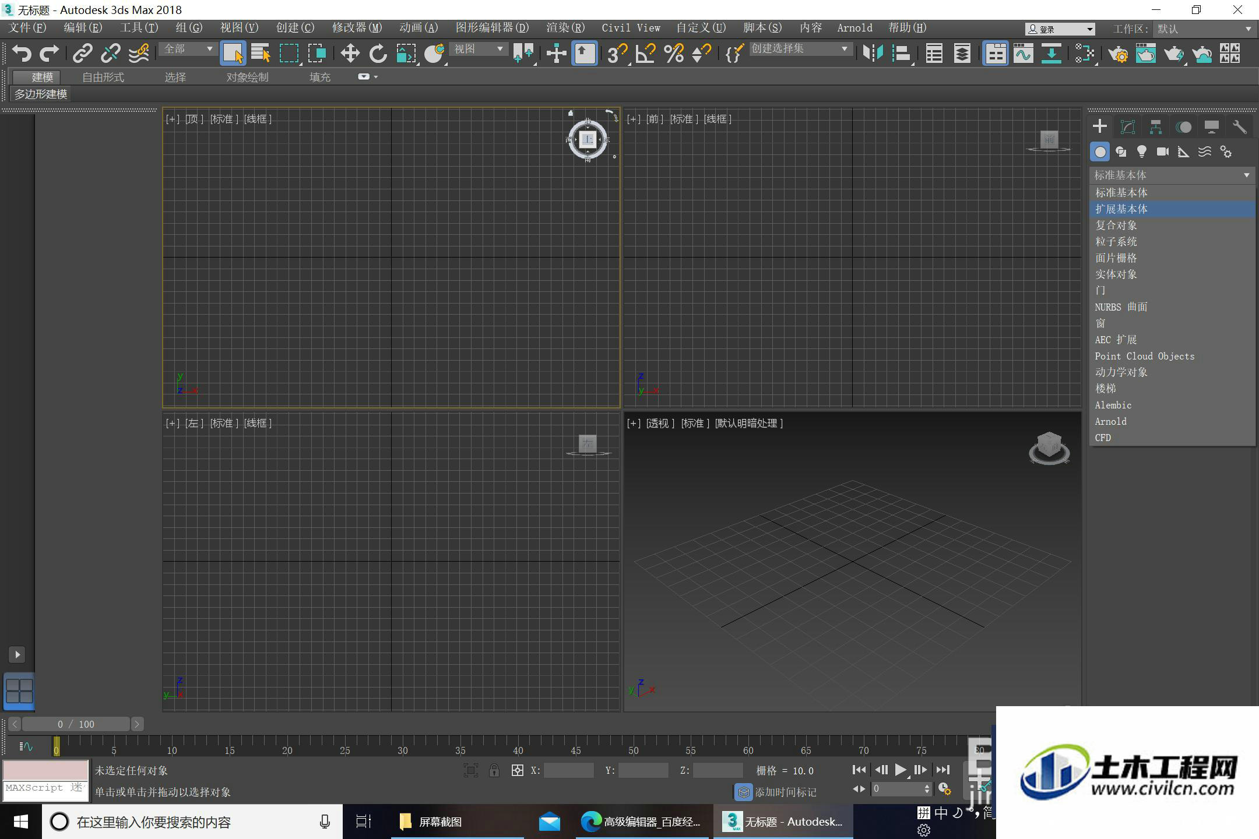Open the Create panel plus tab
This screenshot has width=1259, height=839.
1100,126
